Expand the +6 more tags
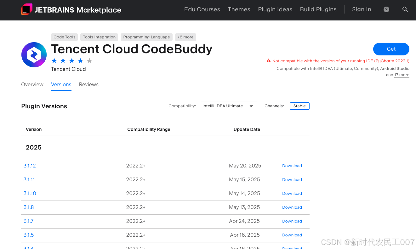 (185, 37)
